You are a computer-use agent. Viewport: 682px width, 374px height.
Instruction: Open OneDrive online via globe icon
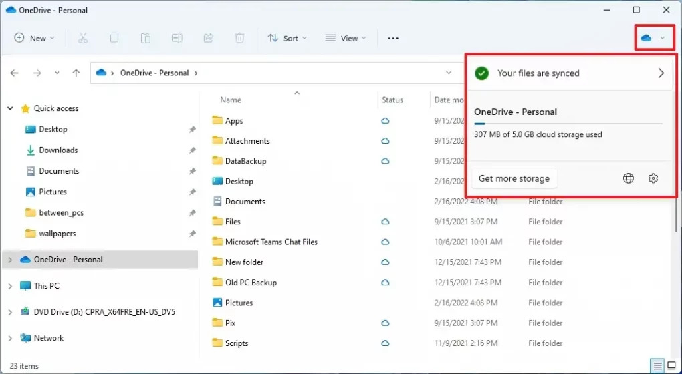coord(629,178)
